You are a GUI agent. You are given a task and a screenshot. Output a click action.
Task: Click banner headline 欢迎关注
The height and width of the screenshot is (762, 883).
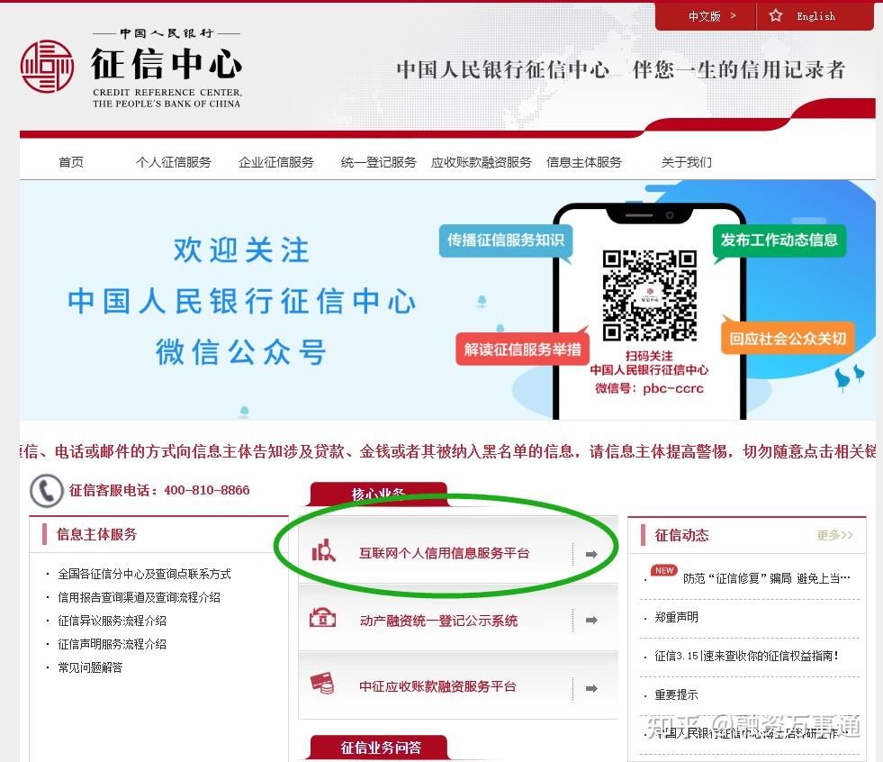tap(241, 249)
